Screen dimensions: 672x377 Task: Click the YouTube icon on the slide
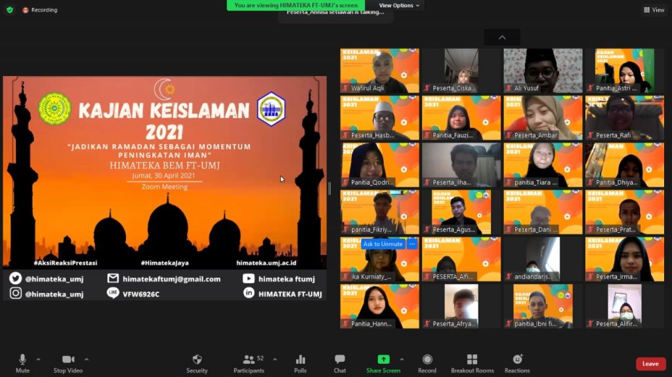point(249,279)
